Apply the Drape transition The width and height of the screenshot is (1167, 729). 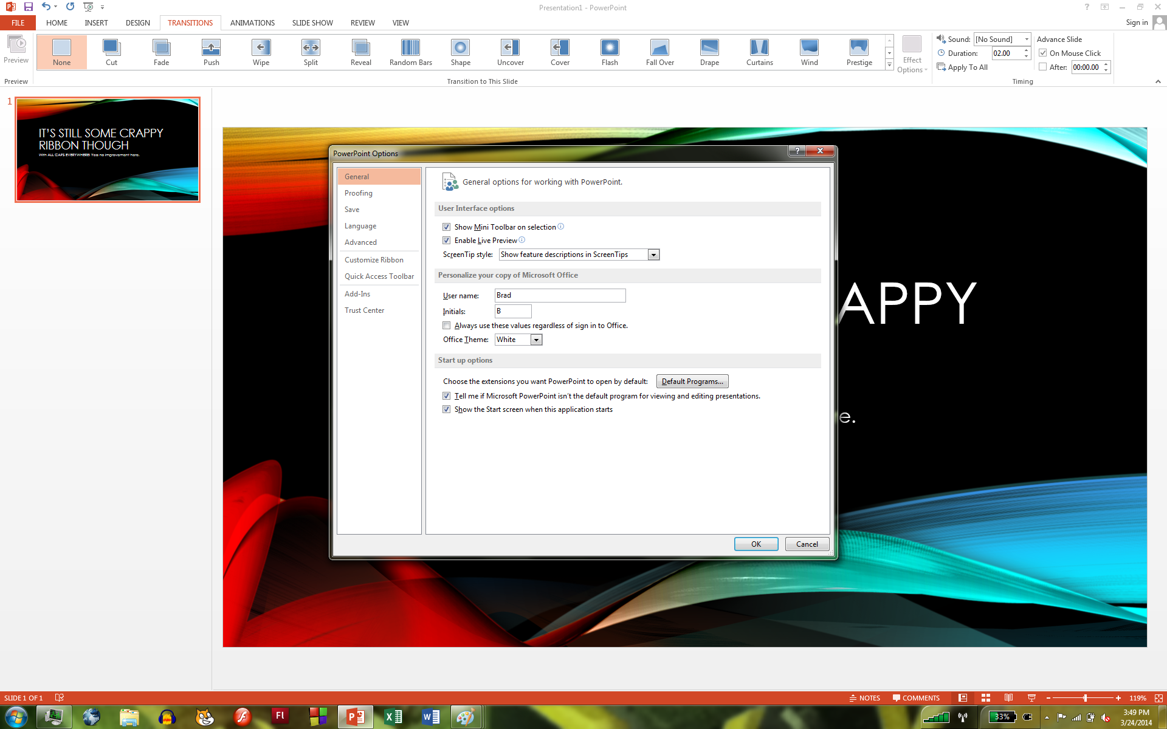[x=709, y=52]
